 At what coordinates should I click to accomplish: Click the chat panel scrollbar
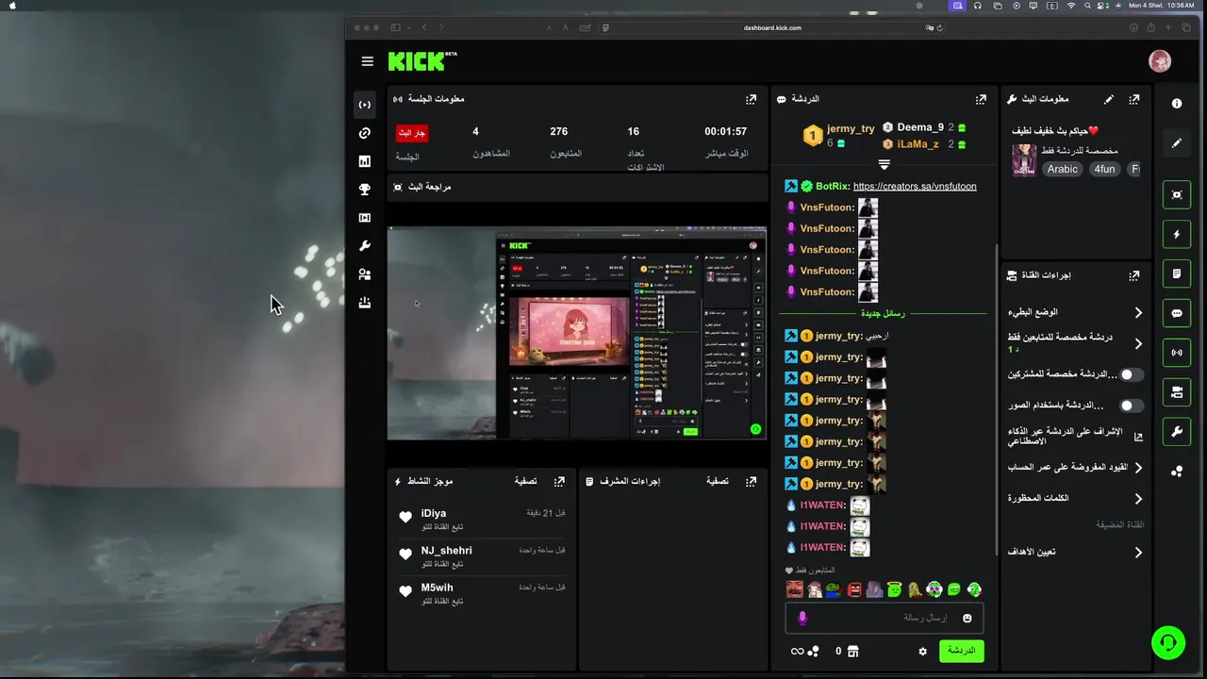(996, 400)
